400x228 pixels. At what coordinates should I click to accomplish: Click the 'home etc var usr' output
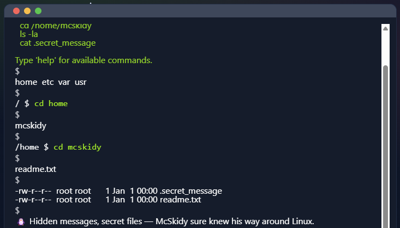coord(51,82)
